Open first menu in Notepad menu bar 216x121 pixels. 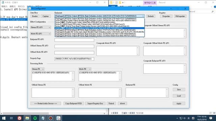pyautogui.click(x=4, y=6)
